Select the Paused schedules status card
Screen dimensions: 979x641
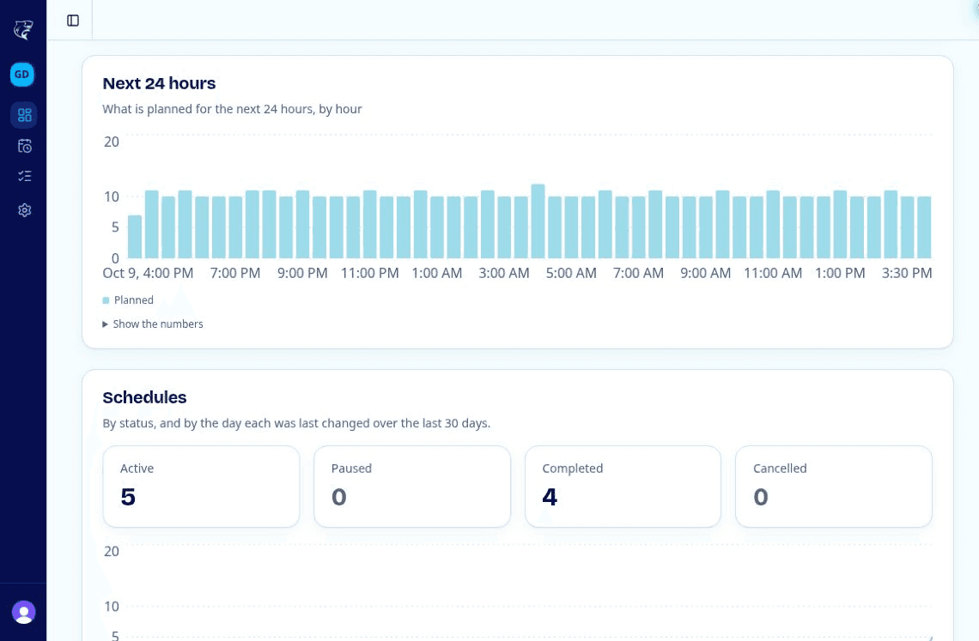[412, 487]
